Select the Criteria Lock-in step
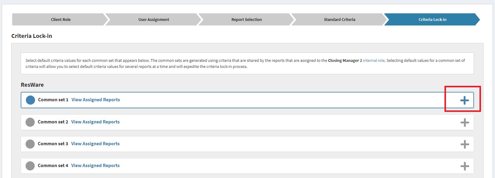The height and width of the screenshot is (178, 495). click(432, 19)
